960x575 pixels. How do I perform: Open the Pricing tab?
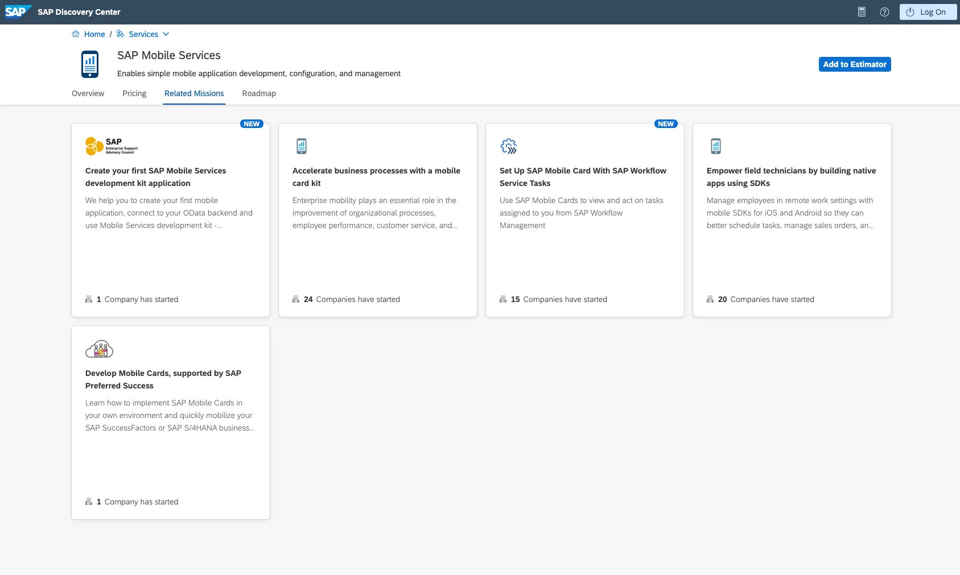click(134, 93)
